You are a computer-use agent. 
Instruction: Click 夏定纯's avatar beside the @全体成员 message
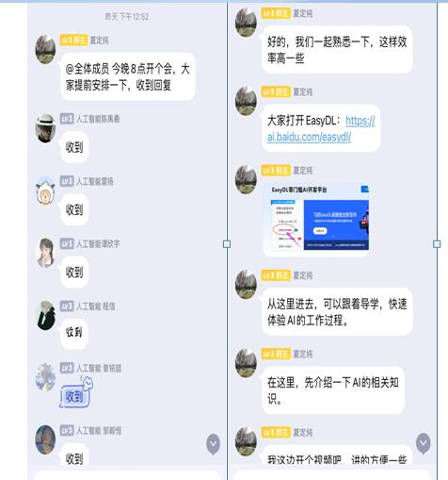[x=45, y=50]
